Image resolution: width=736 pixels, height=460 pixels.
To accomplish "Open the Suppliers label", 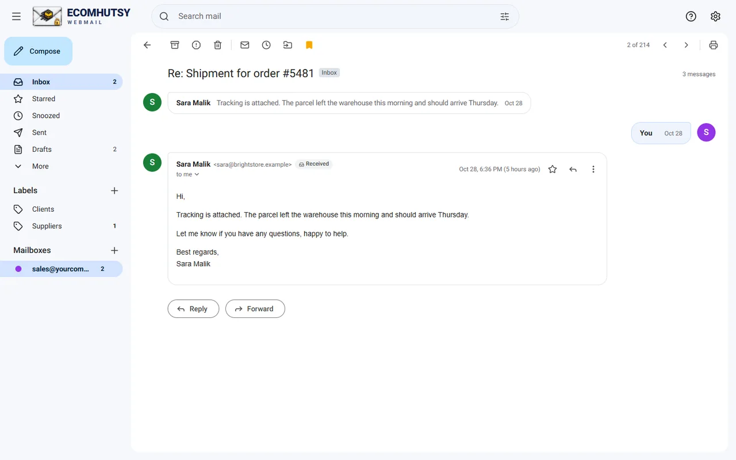I will [62, 226].
